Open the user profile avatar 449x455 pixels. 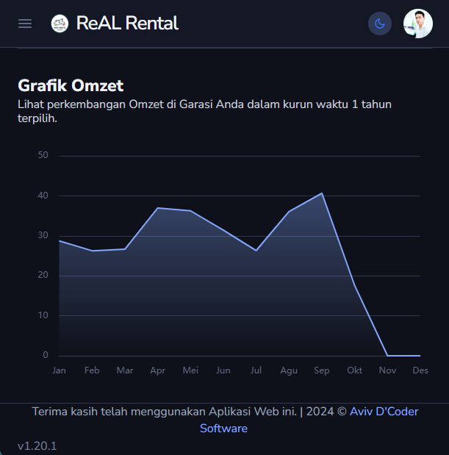pos(417,24)
